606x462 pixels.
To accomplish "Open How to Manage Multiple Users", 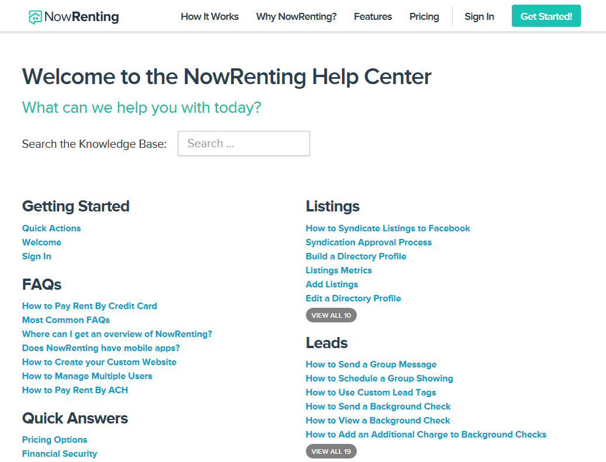I will (x=87, y=376).
